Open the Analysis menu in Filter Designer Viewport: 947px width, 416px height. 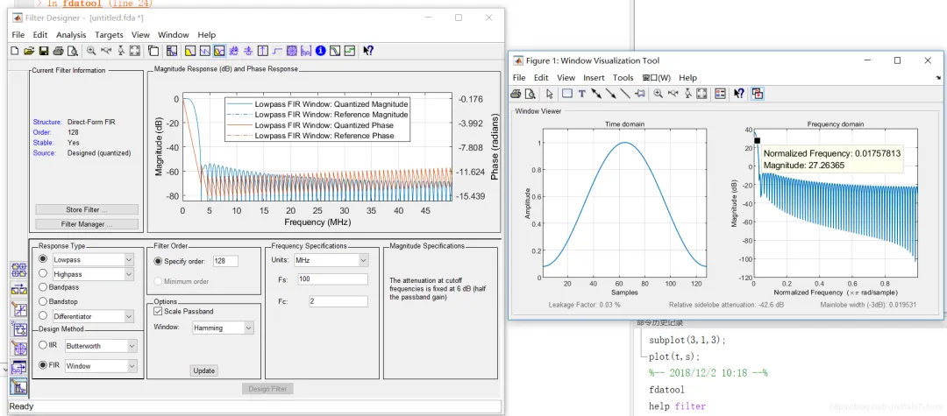[x=71, y=35]
